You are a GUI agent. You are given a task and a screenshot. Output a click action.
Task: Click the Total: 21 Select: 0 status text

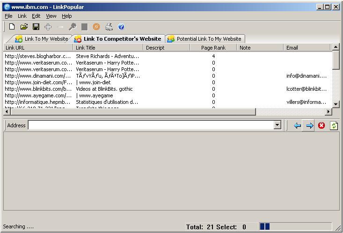coord(216,227)
